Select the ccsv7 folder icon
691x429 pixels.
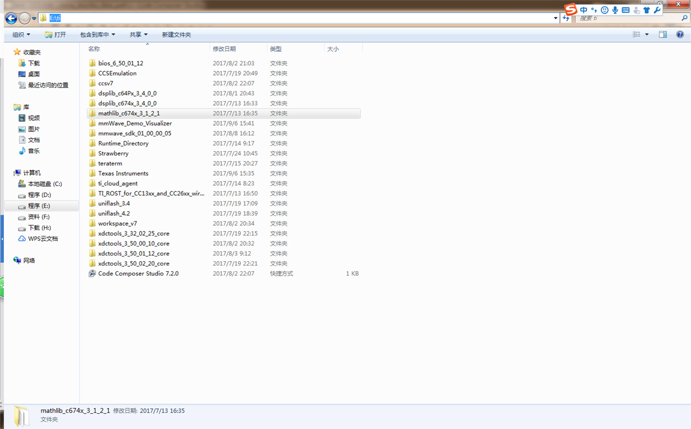point(93,84)
